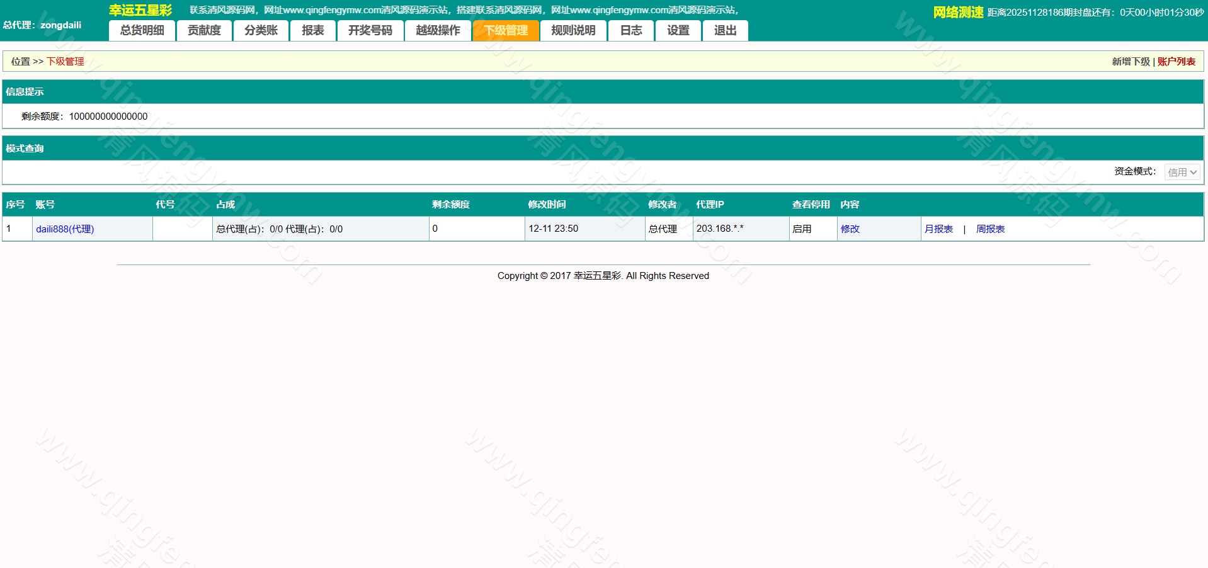Open the 设置 tab
This screenshot has width=1208, height=568.
pyautogui.click(x=678, y=30)
